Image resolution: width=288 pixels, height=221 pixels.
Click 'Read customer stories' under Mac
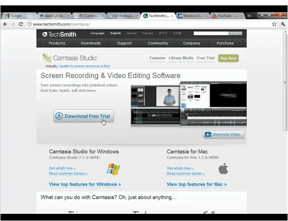(186, 173)
